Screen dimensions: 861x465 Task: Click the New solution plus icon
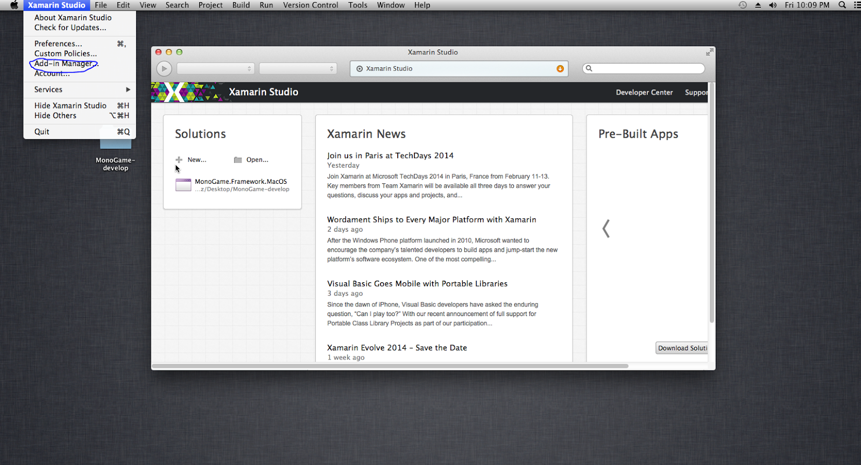click(179, 160)
